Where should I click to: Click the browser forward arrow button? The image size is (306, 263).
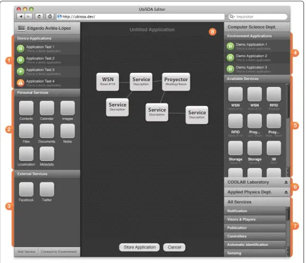(x=28, y=16)
